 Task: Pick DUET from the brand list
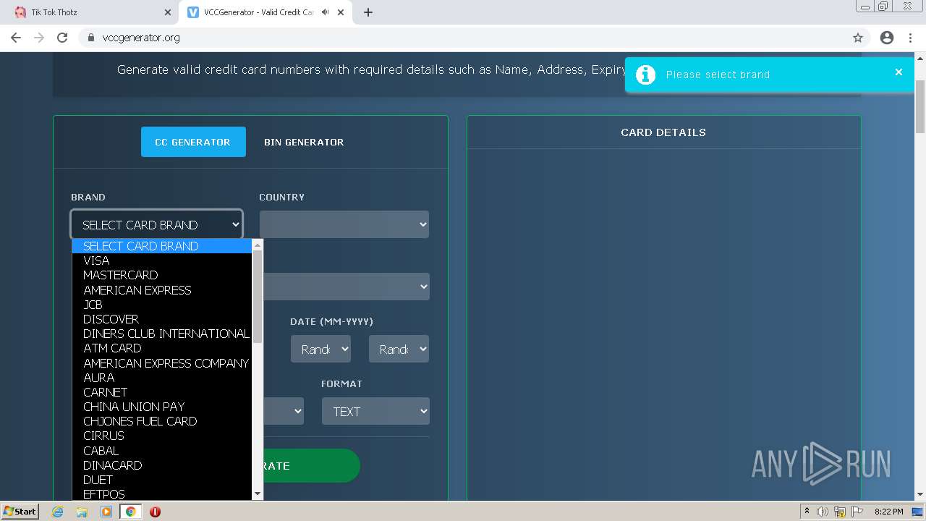tap(162, 480)
